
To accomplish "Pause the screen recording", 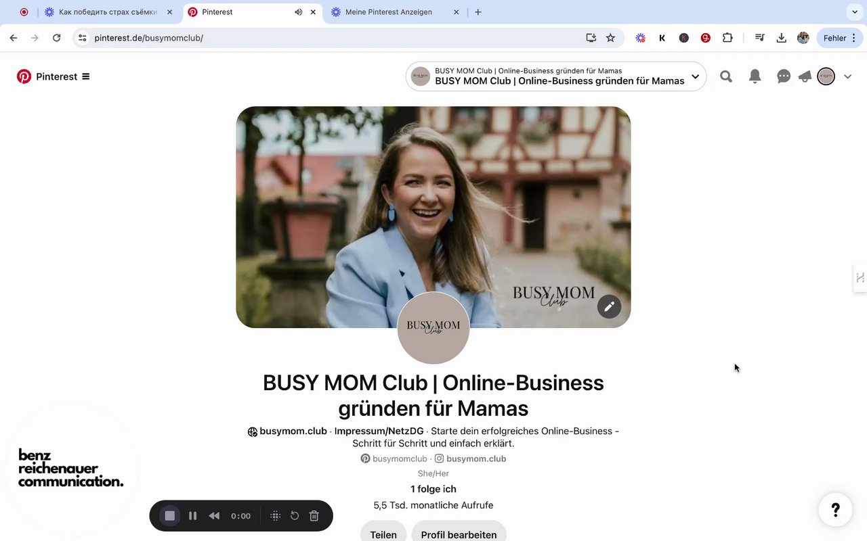I will 192,516.
